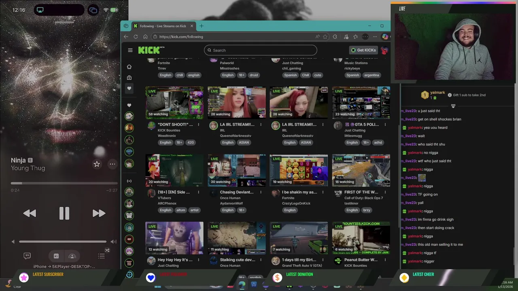This screenshot has width=518, height=291.
Task: Refresh the Kick page
Action: coord(136,36)
